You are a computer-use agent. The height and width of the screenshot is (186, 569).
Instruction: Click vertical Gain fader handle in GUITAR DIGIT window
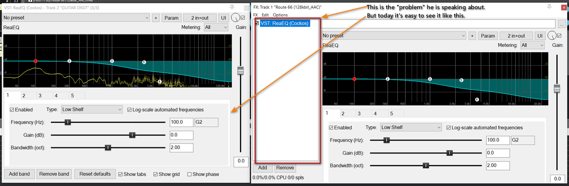click(240, 71)
